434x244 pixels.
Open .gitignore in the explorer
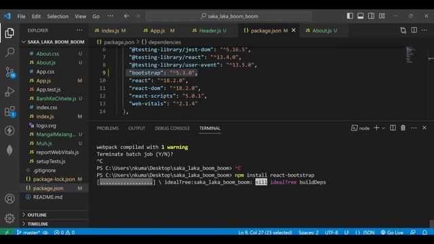[x=54, y=170]
